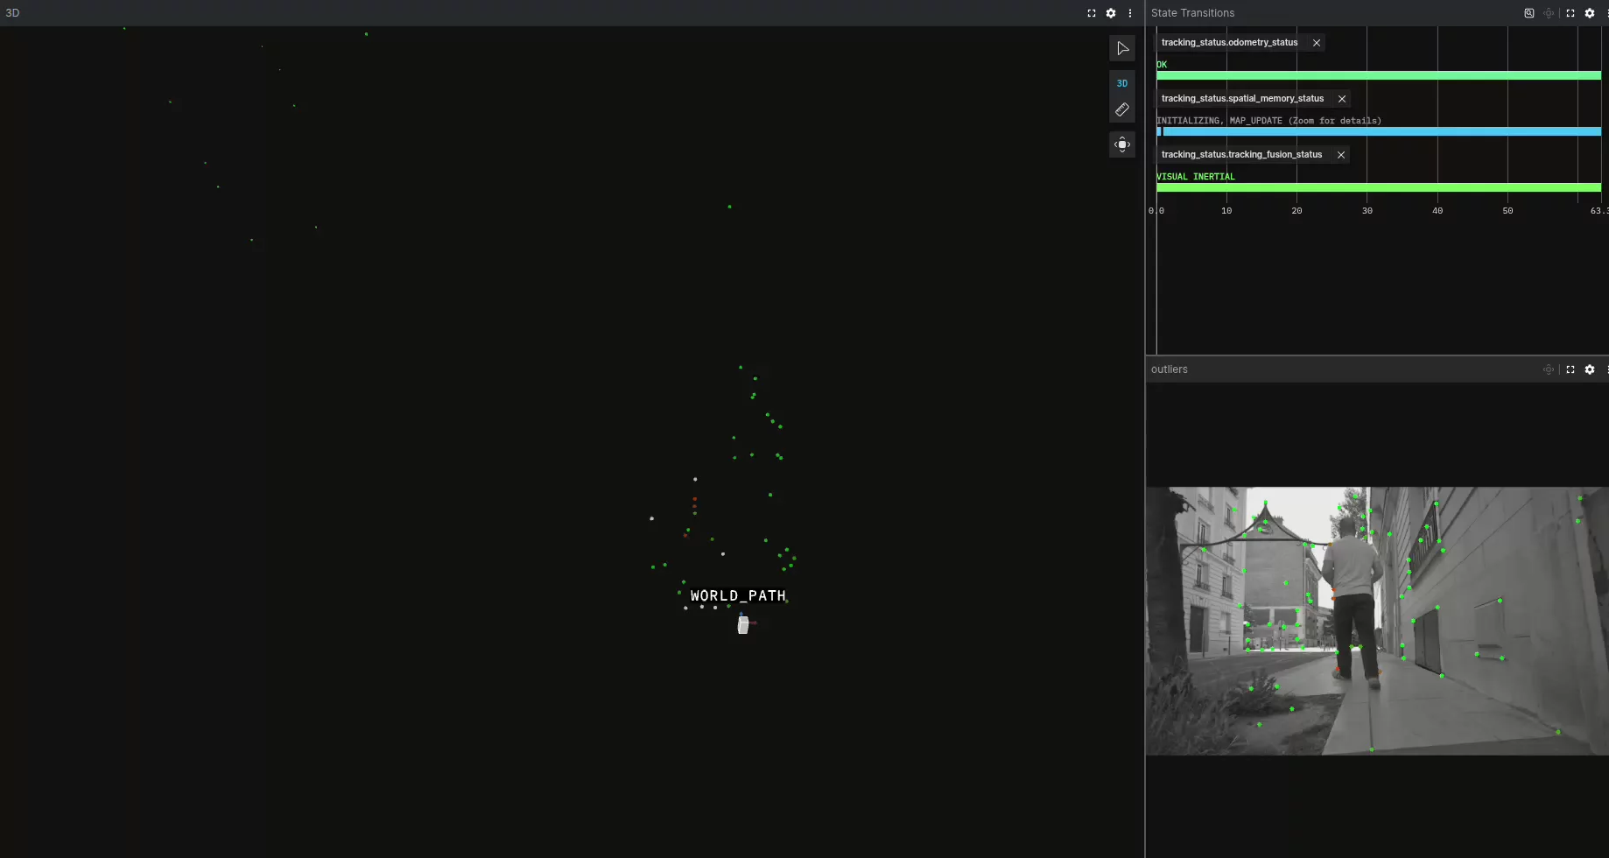Fullscreen the outliers panel

coord(1570,369)
